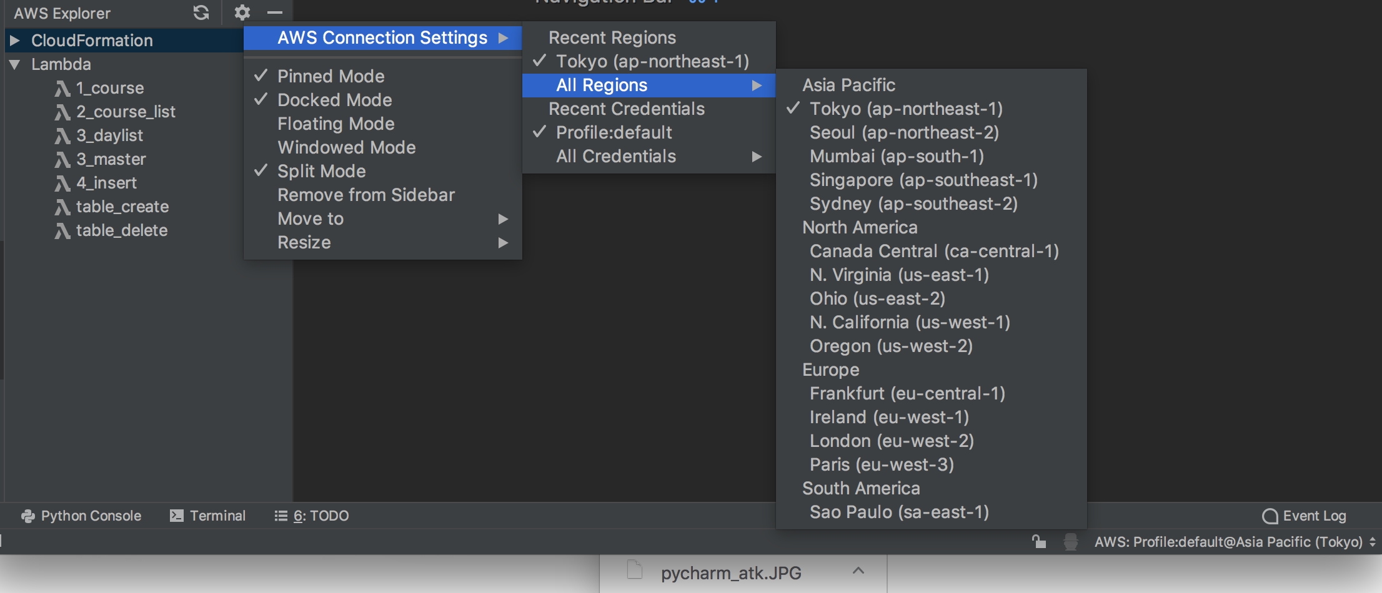Switch region to Sydney (ap-southeast-2)
Screen dimensions: 1382x593
[x=931, y=203]
